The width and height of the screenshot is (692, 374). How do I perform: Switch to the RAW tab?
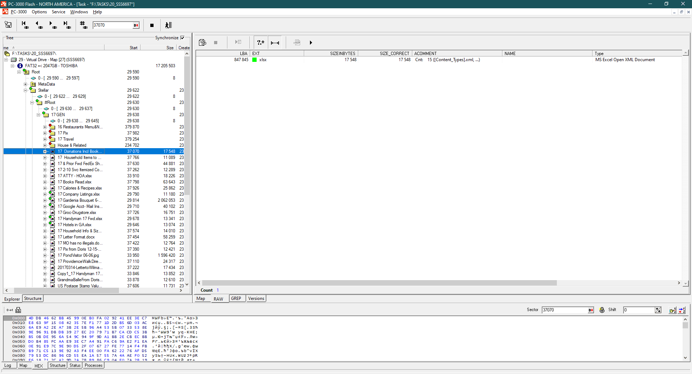point(218,299)
